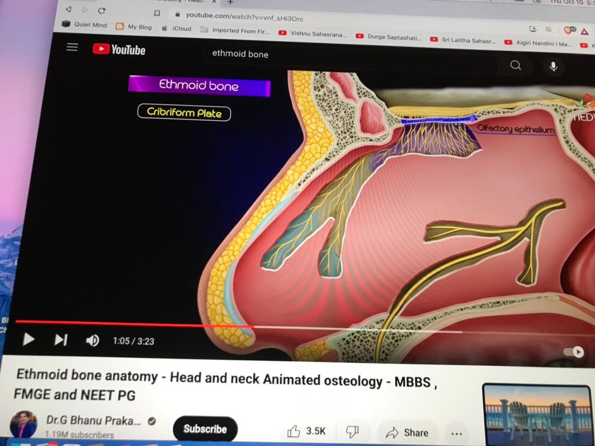Search with voice microphone icon
The height and width of the screenshot is (446, 595).
click(x=554, y=66)
